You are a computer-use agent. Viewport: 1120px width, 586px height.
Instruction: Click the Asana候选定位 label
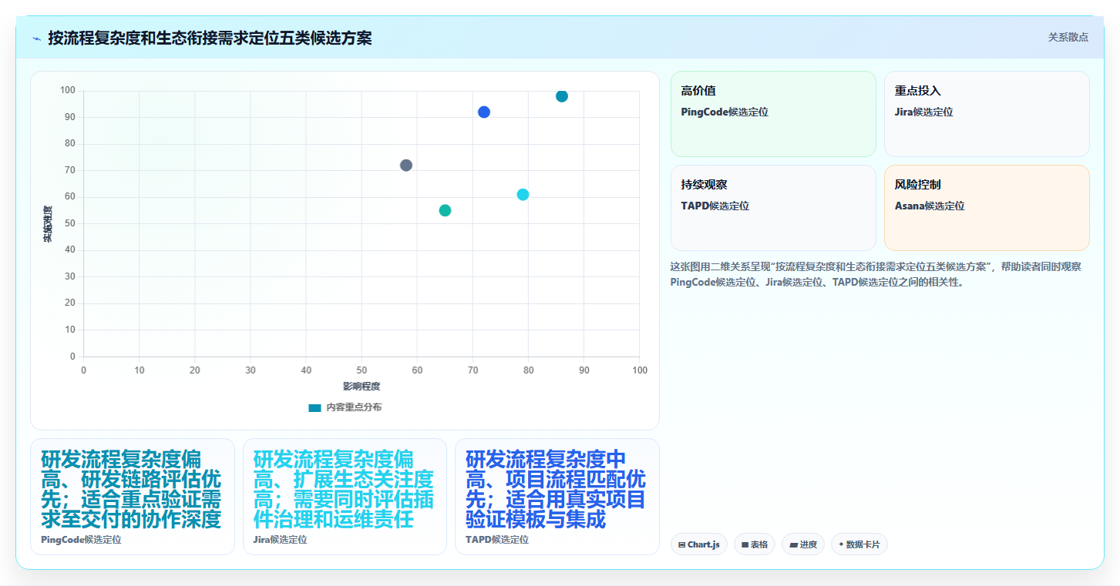click(930, 206)
